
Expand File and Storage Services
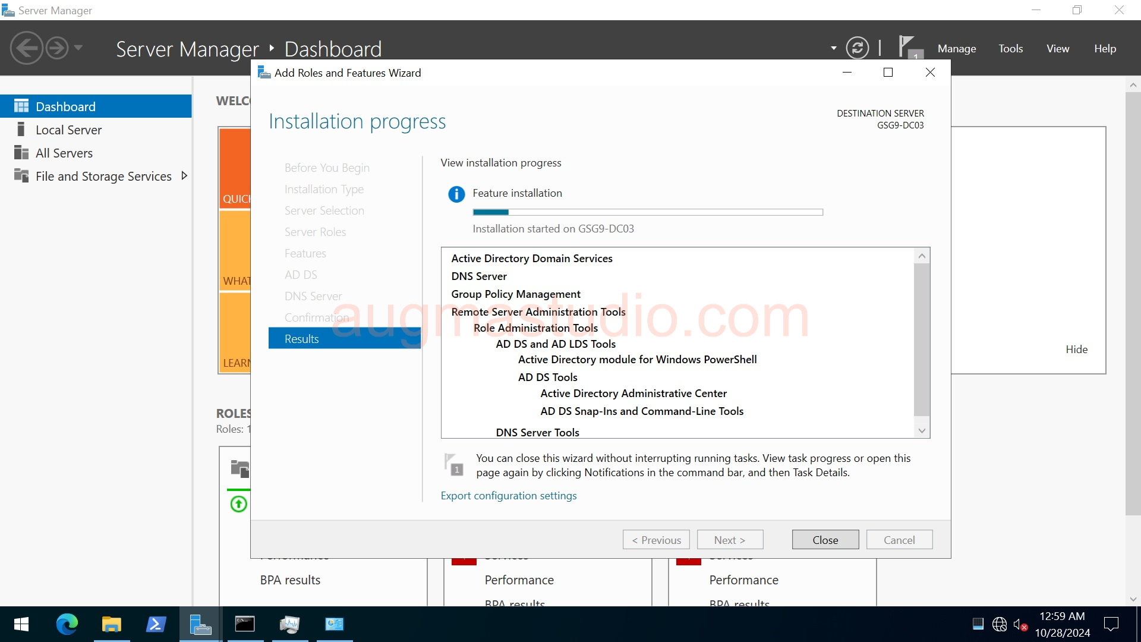184,176
